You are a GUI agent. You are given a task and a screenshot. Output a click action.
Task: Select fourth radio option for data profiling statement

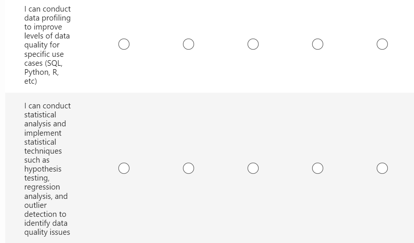pyautogui.click(x=318, y=44)
